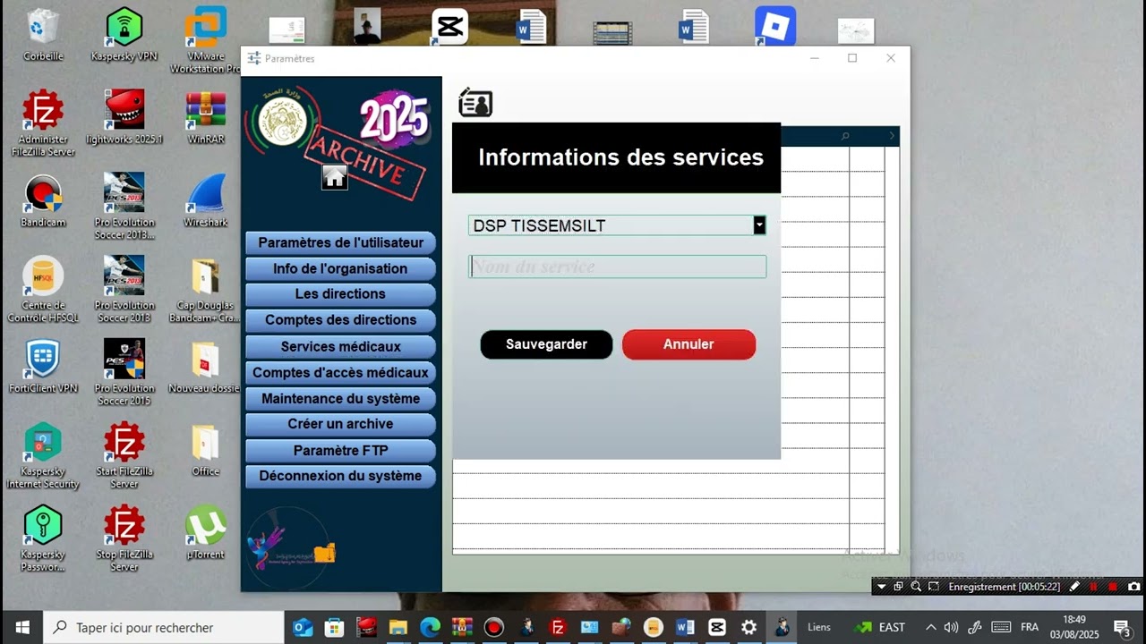Screen dimensions: 1146x644
Task: Open Paramètres de l'utilisateur menu
Action: 340,242
